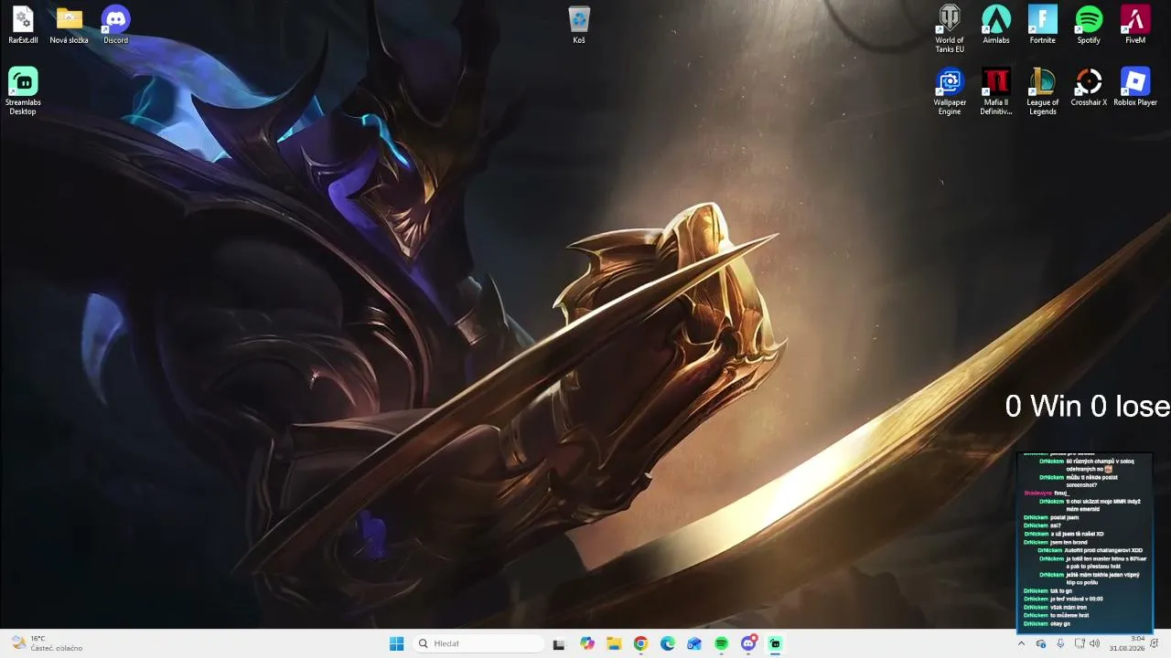The height and width of the screenshot is (658, 1171).
Task: Open the notification bell in the tray
Action: (1154, 643)
